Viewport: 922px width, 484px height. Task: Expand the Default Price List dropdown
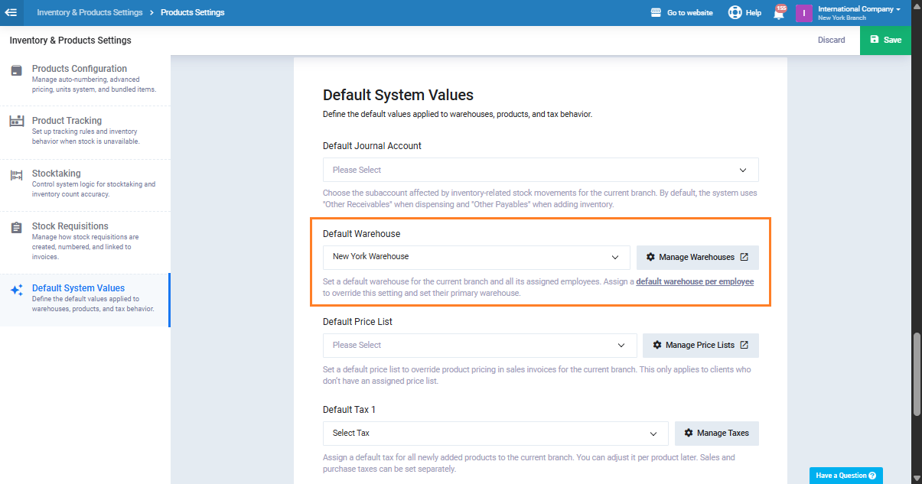pos(479,346)
